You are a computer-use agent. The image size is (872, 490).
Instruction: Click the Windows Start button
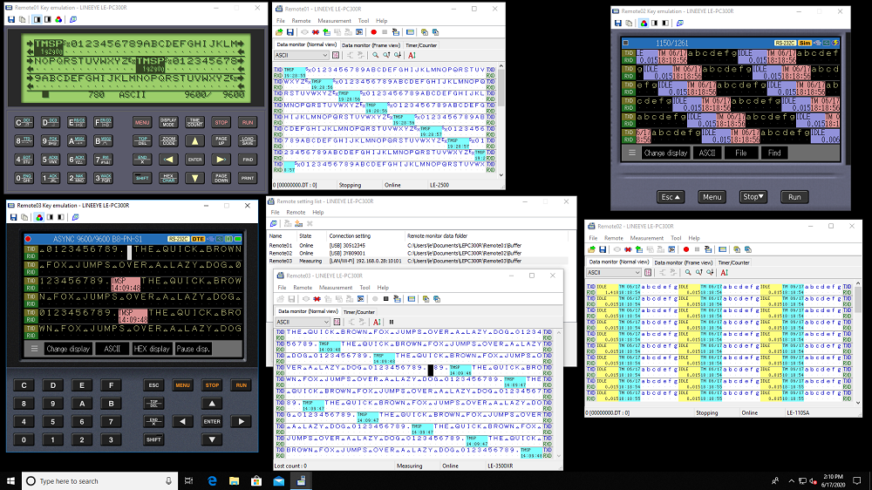click(10, 481)
